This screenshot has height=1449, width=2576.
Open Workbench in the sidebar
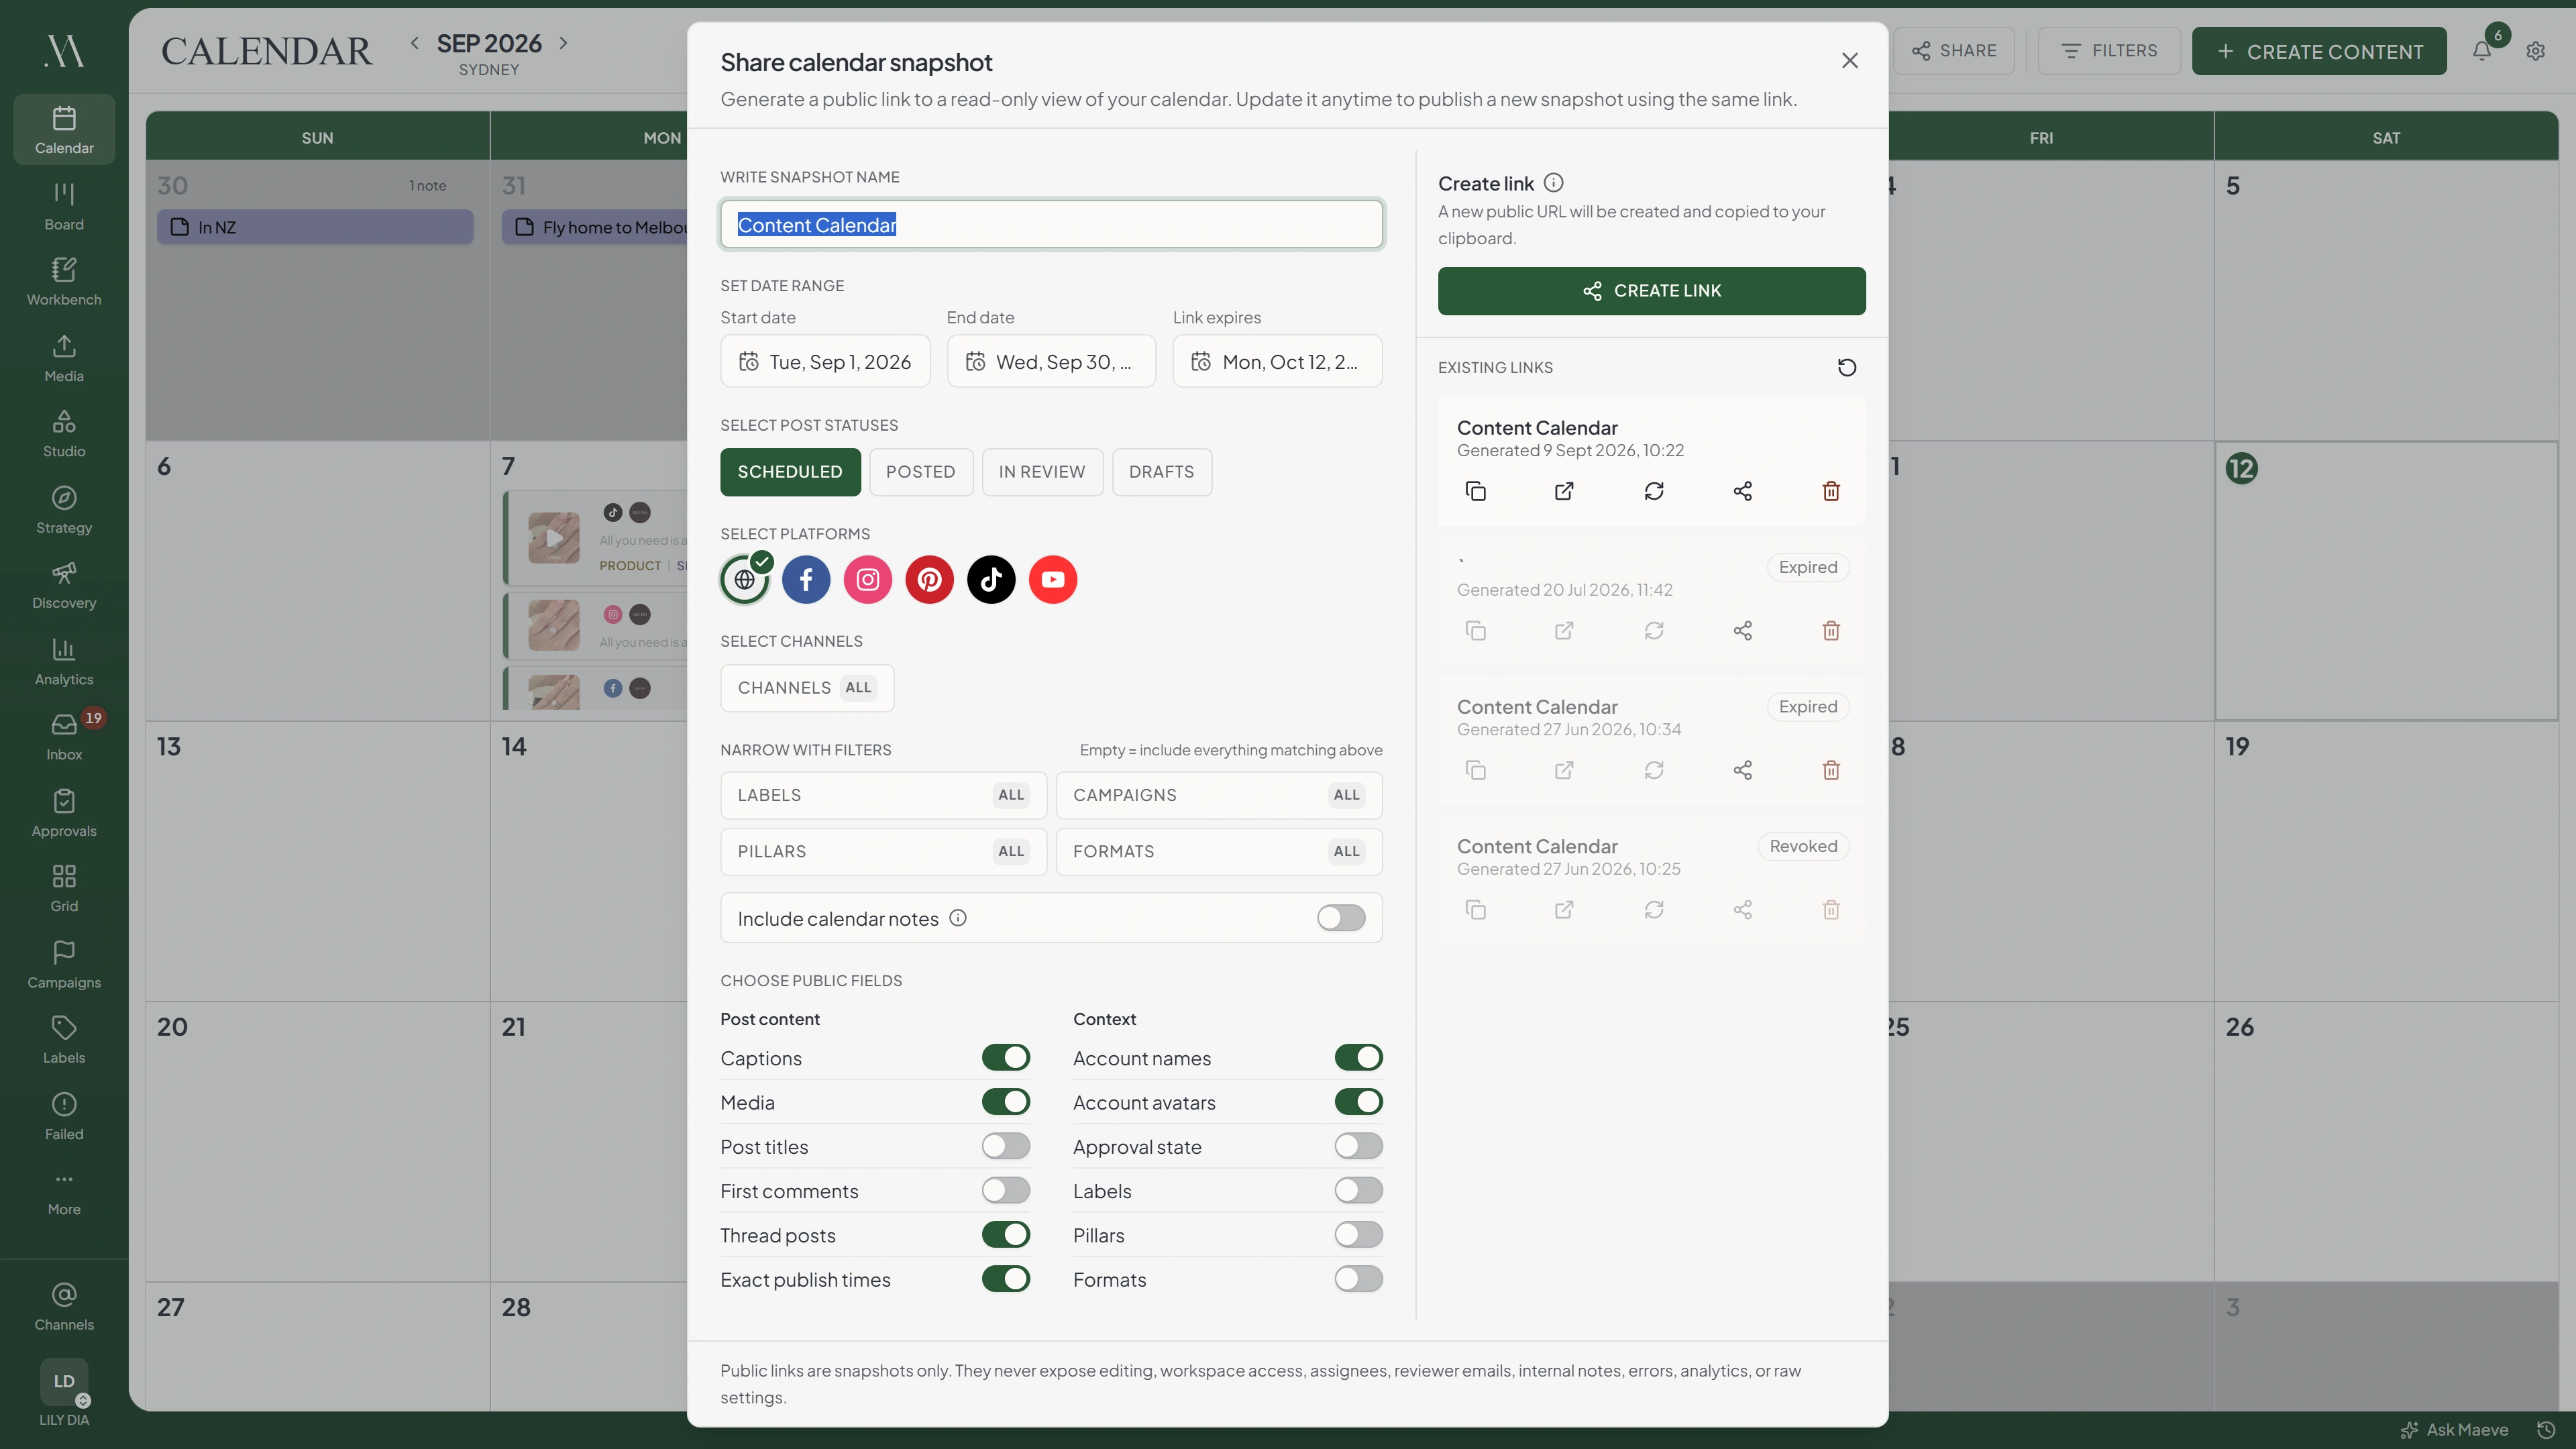(64, 281)
